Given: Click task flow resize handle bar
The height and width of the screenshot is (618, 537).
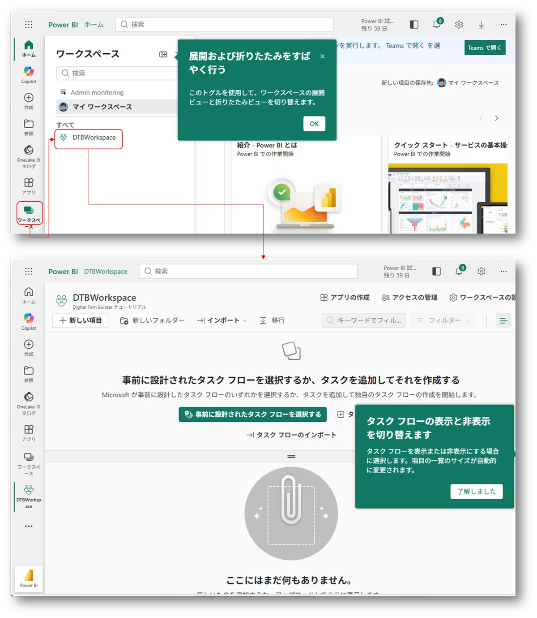Looking at the screenshot, I should [291, 457].
